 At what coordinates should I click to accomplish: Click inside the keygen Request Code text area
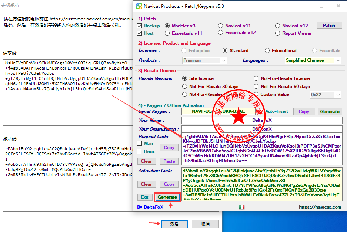pos(262,149)
